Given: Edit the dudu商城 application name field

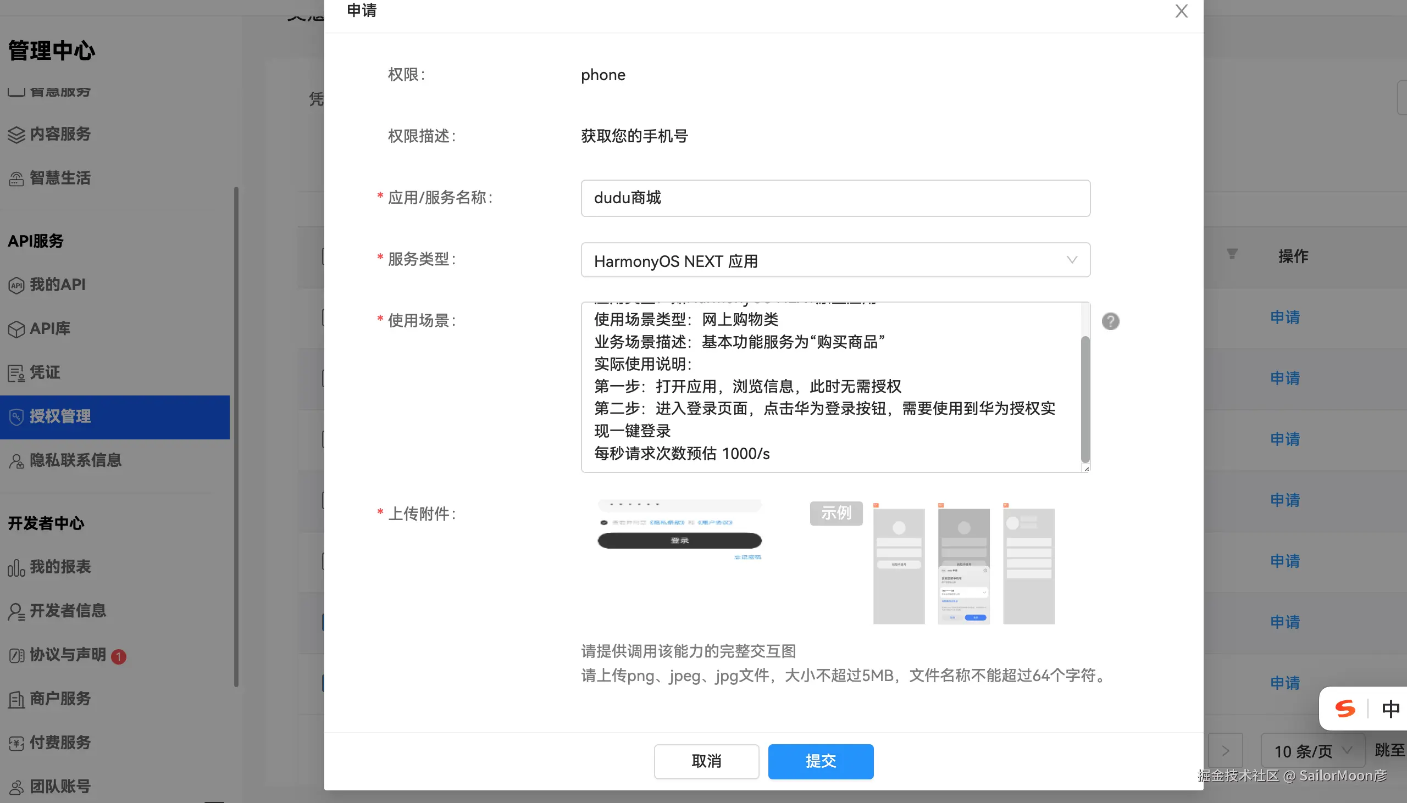Looking at the screenshot, I should pos(834,198).
